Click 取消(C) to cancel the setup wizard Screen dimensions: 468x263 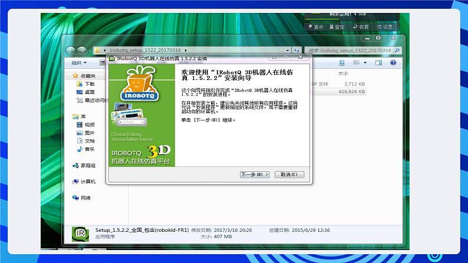click(289, 175)
